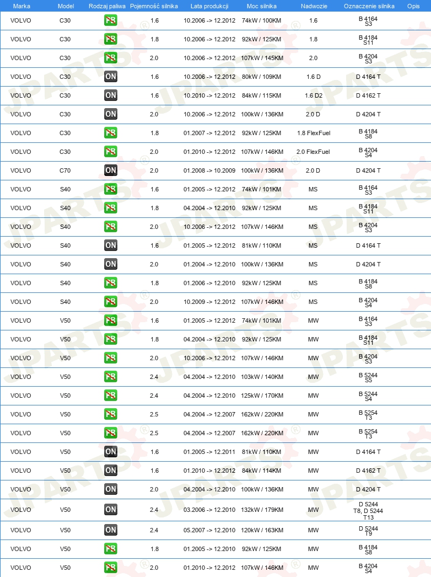
Task: Click the Rodzaj paliwa column header
Action: click(x=107, y=6)
